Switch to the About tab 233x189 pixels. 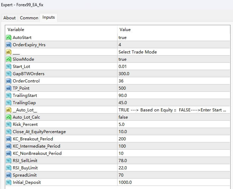tap(10, 18)
